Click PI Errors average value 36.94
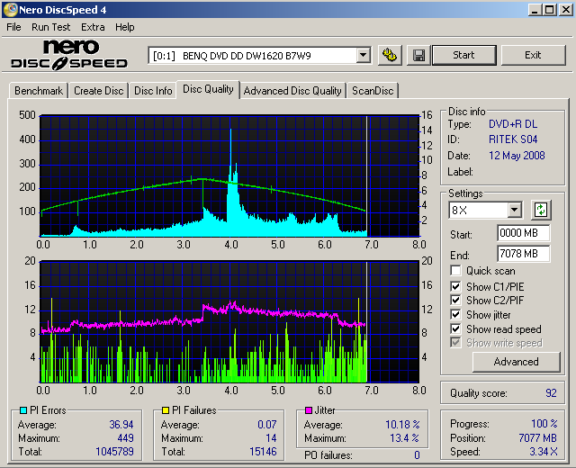This screenshot has width=576, height=468. tap(121, 425)
